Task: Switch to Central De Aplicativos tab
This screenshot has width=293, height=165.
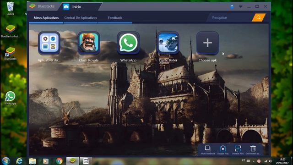Action: [x=81, y=18]
